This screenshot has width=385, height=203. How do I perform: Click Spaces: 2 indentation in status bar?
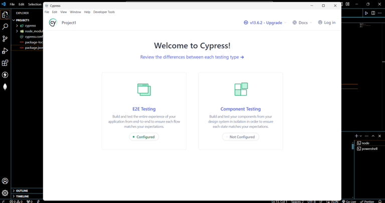(x=297, y=201)
